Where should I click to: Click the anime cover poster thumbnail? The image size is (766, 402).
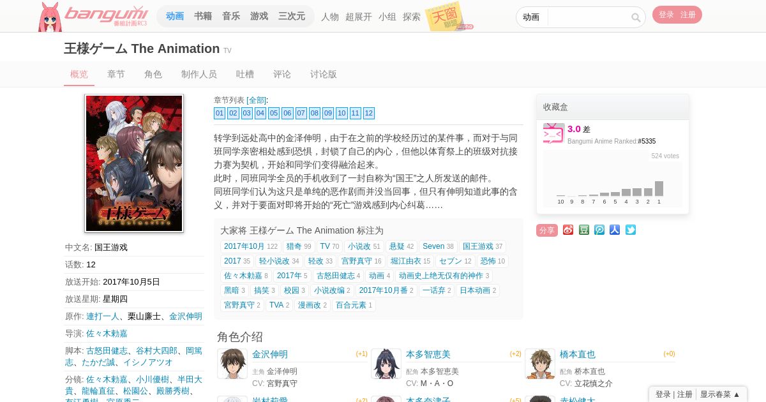(134, 163)
